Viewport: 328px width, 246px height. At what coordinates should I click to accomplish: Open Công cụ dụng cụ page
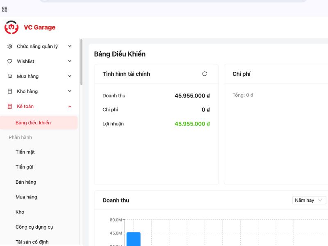click(34, 227)
